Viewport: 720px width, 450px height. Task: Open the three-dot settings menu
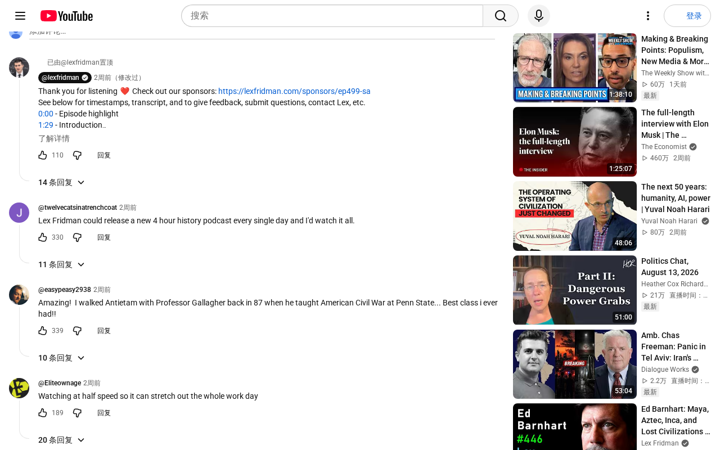[x=648, y=16]
